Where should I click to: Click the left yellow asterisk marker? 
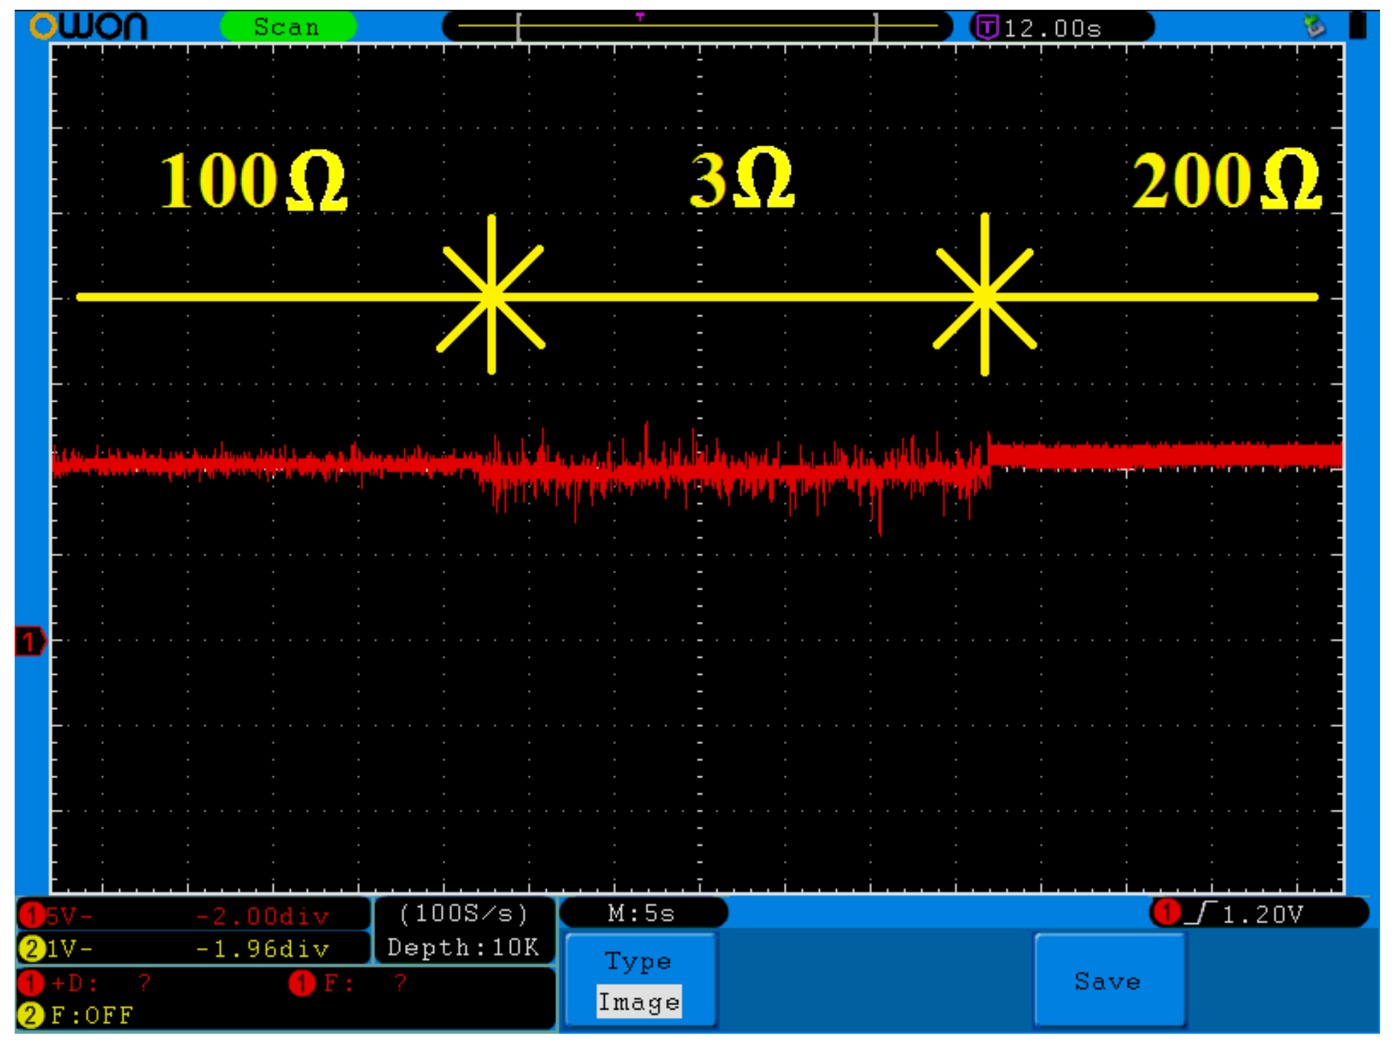tap(491, 296)
